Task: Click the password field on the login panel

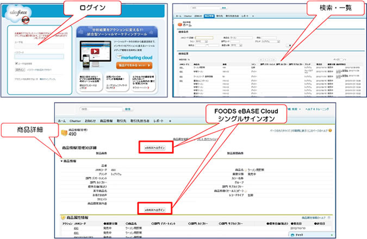Action: (39, 56)
